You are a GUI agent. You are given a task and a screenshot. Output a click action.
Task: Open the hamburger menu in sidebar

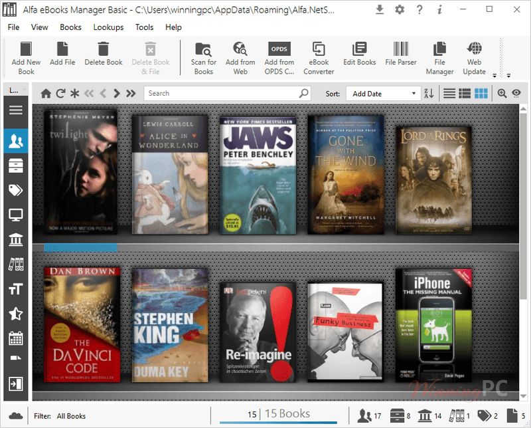15,110
